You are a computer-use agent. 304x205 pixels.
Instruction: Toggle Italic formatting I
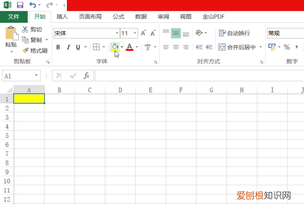click(68, 47)
